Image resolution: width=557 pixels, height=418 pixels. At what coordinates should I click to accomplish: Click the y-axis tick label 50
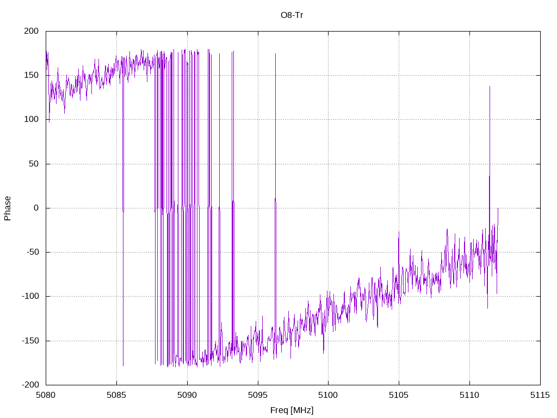(x=34, y=164)
